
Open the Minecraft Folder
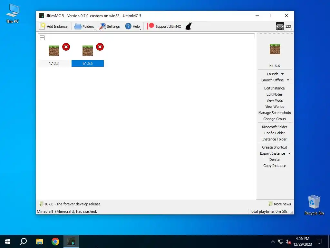point(275,127)
